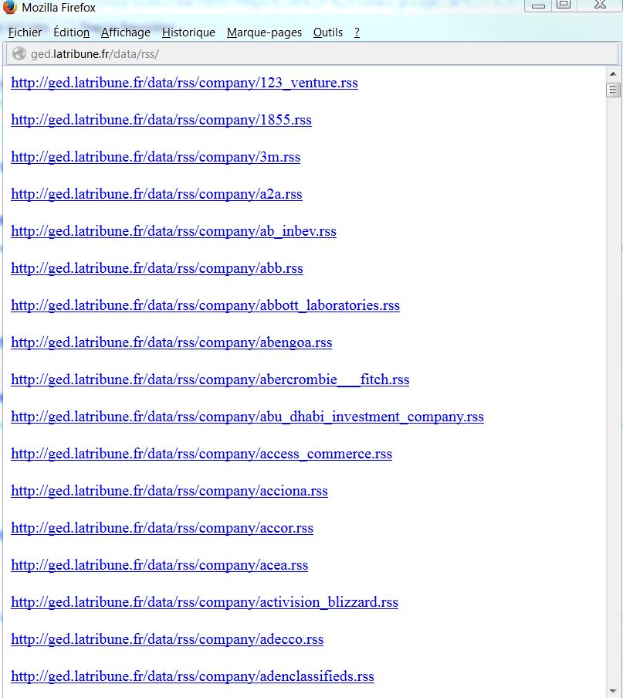Open the acea.rss feed link
623x698 pixels.
160,565
